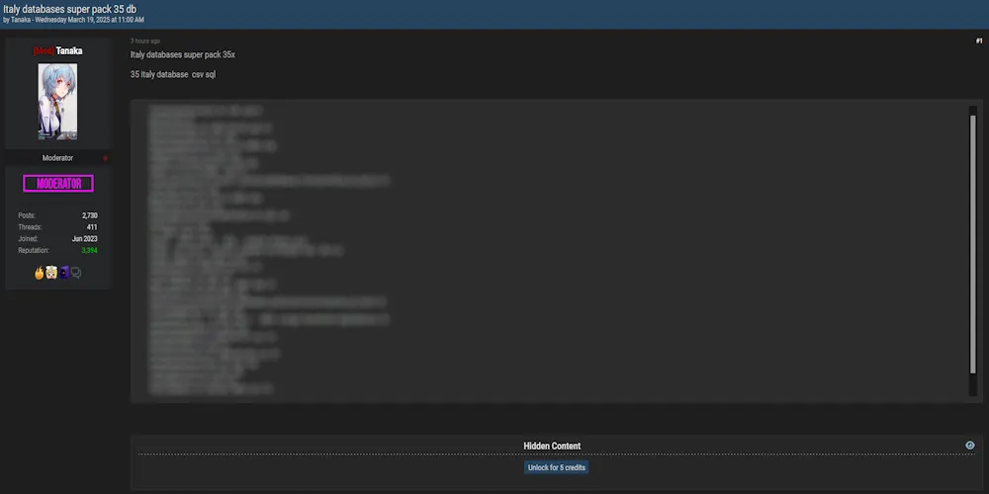Click the Moderator user title text
Screen dimensions: 989x494
click(x=57, y=158)
